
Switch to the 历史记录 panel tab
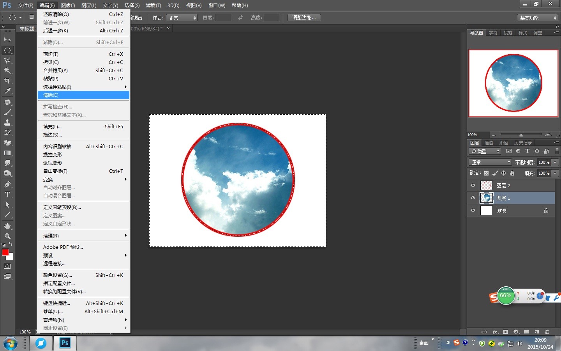[x=523, y=143]
